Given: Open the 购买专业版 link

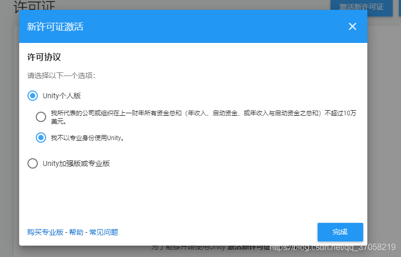Looking at the screenshot, I should pyautogui.click(x=45, y=232).
